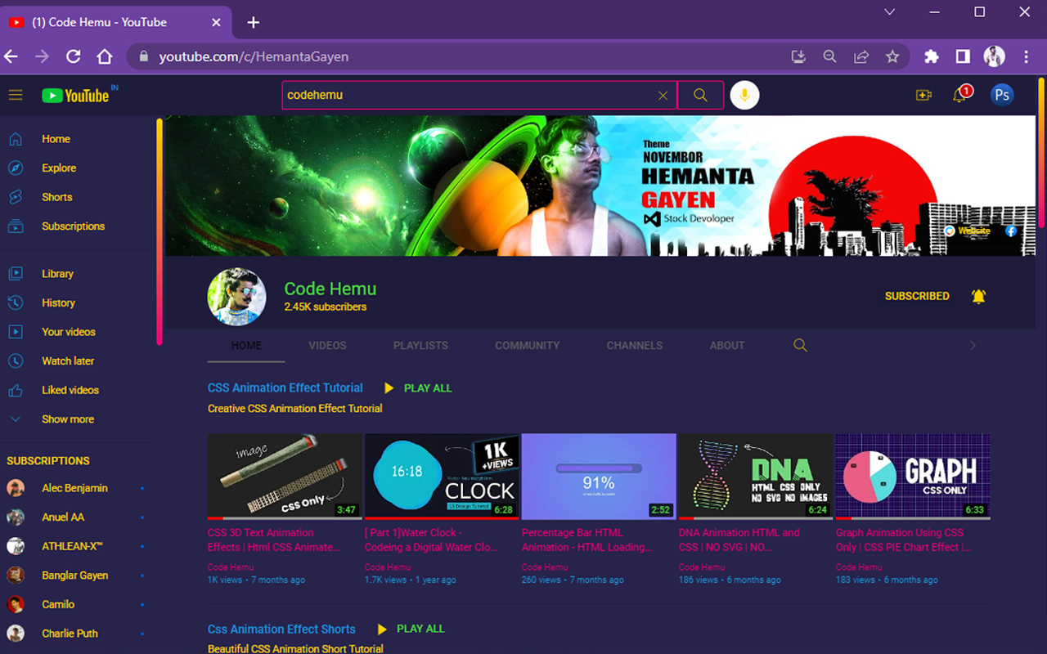The image size is (1047, 654).
Task: Open the Create video camera icon
Action: click(923, 96)
